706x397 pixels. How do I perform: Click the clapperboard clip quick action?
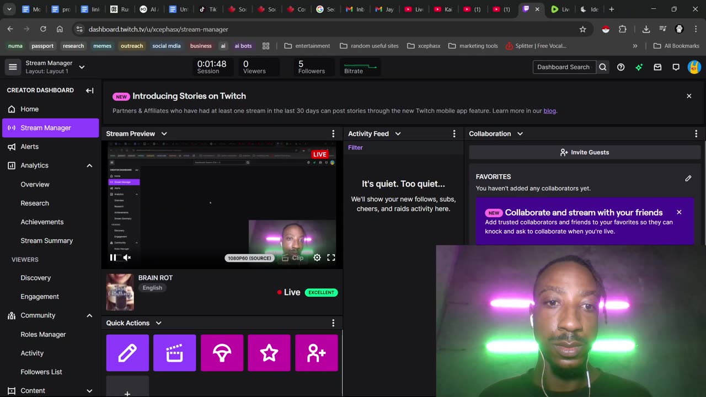175,353
